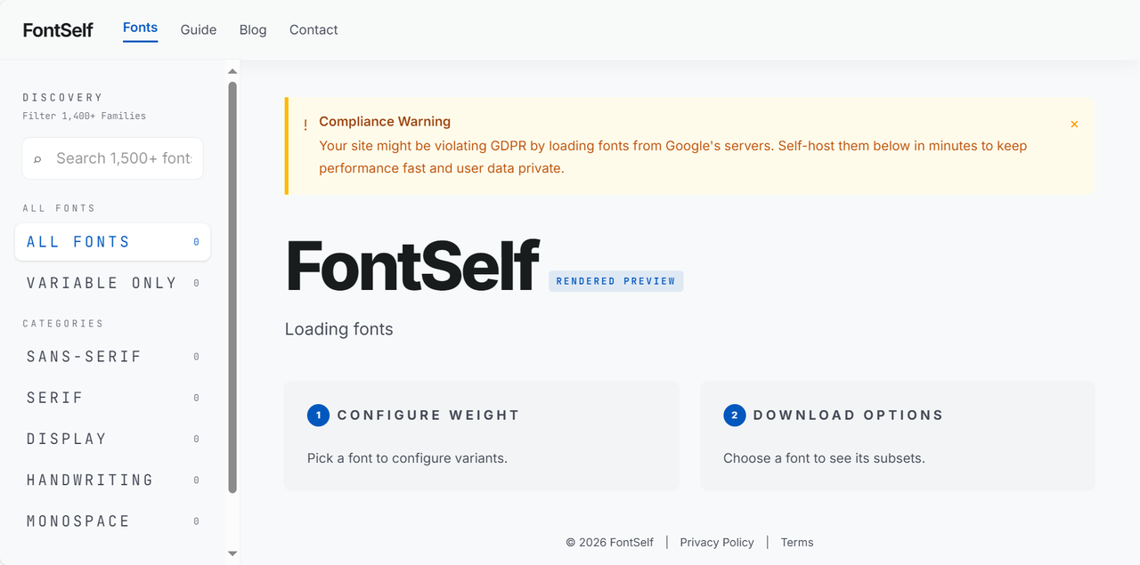Click the search magnifier icon
The height and width of the screenshot is (565, 1140).
37,159
